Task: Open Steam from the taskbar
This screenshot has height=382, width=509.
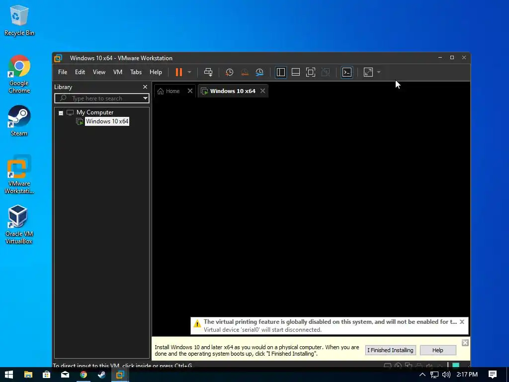Action: (x=101, y=375)
